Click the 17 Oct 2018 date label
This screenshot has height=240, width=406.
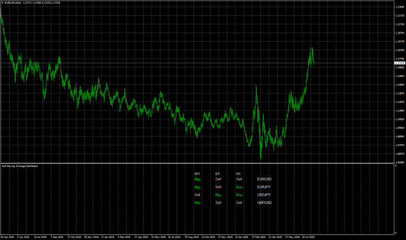[74, 237]
